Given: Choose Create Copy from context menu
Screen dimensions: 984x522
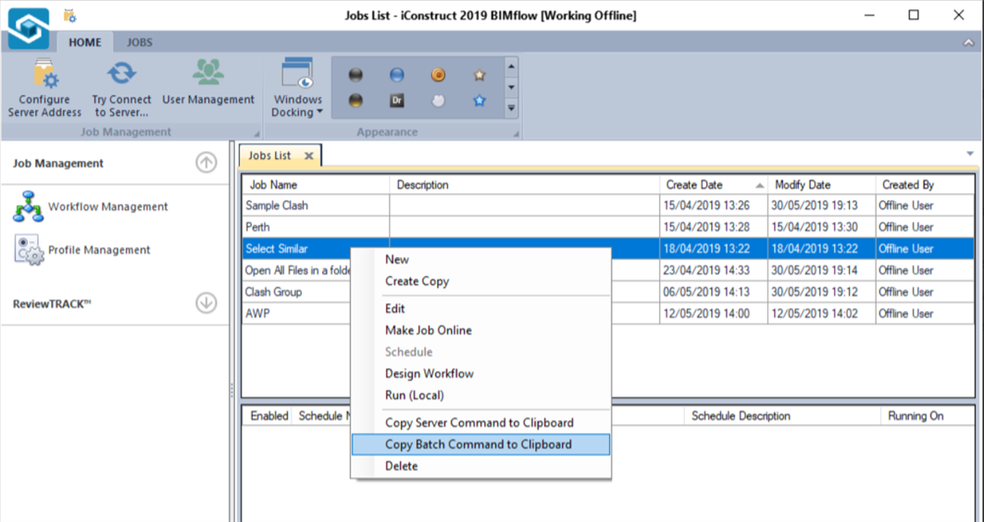Looking at the screenshot, I should coord(480,281).
